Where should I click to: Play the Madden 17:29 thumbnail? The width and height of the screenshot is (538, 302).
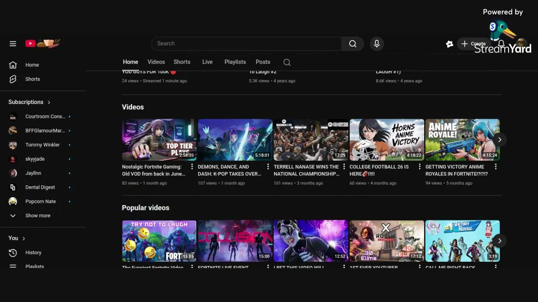click(311, 140)
